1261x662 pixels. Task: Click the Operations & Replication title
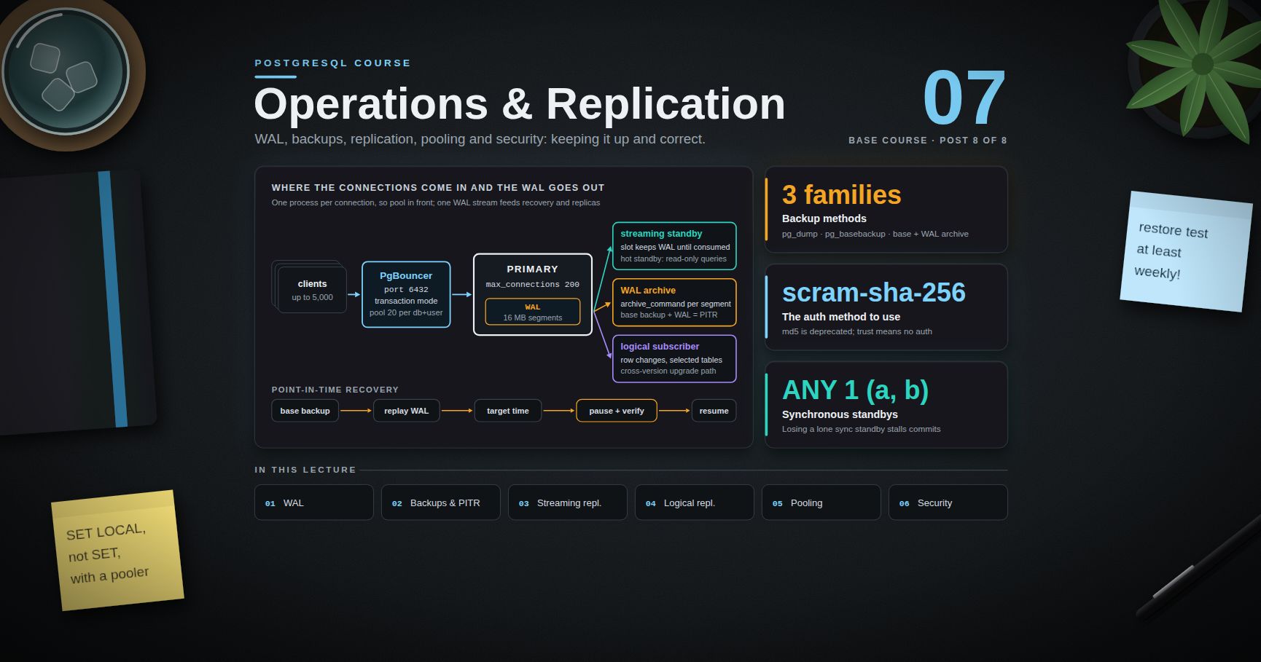pyautogui.click(x=520, y=103)
